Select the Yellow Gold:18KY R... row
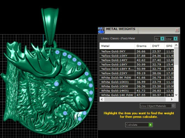This screenshot has height=138, width=185. (137, 69)
